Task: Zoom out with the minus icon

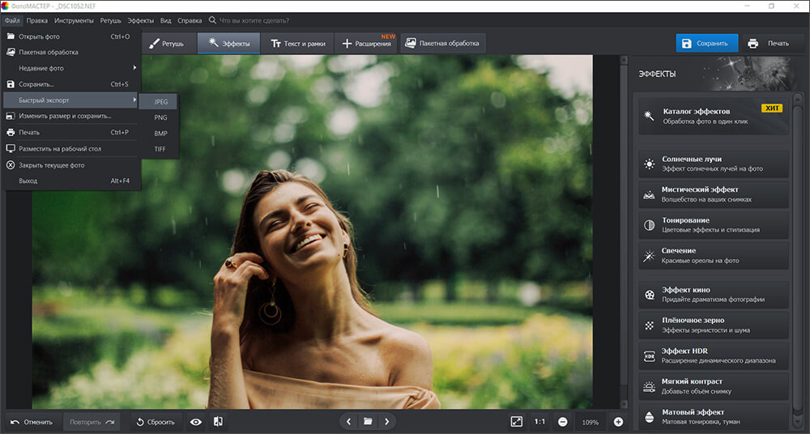Action: (563, 422)
